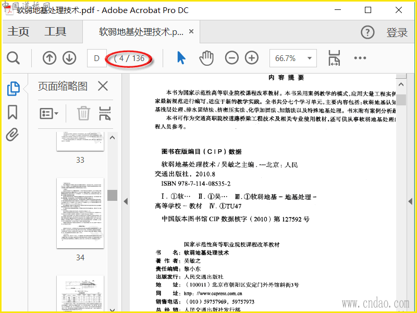Select the 软弱地基处理技术.p... document tab

(141, 32)
